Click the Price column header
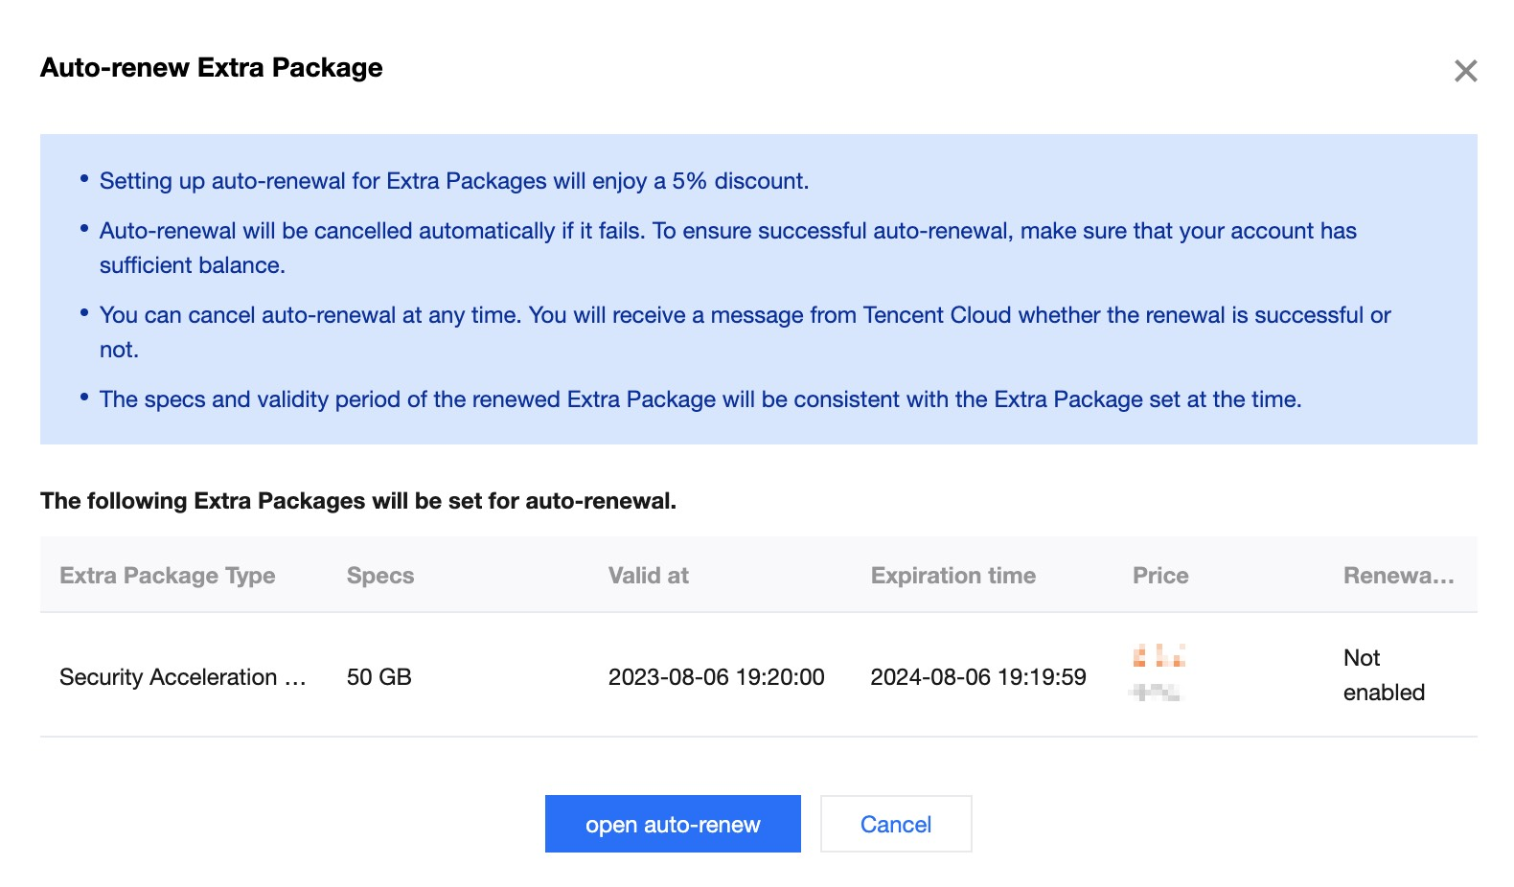Image resolution: width=1514 pixels, height=887 pixels. [x=1160, y=576]
